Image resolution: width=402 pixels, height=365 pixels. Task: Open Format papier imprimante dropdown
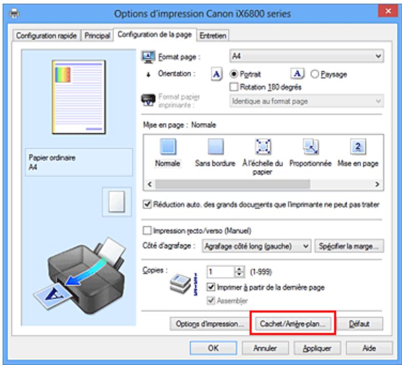pos(307,101)
